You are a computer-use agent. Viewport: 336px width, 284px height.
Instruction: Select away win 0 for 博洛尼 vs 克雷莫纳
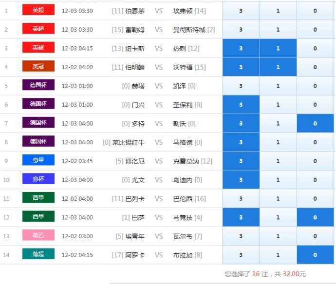point(315,161)
